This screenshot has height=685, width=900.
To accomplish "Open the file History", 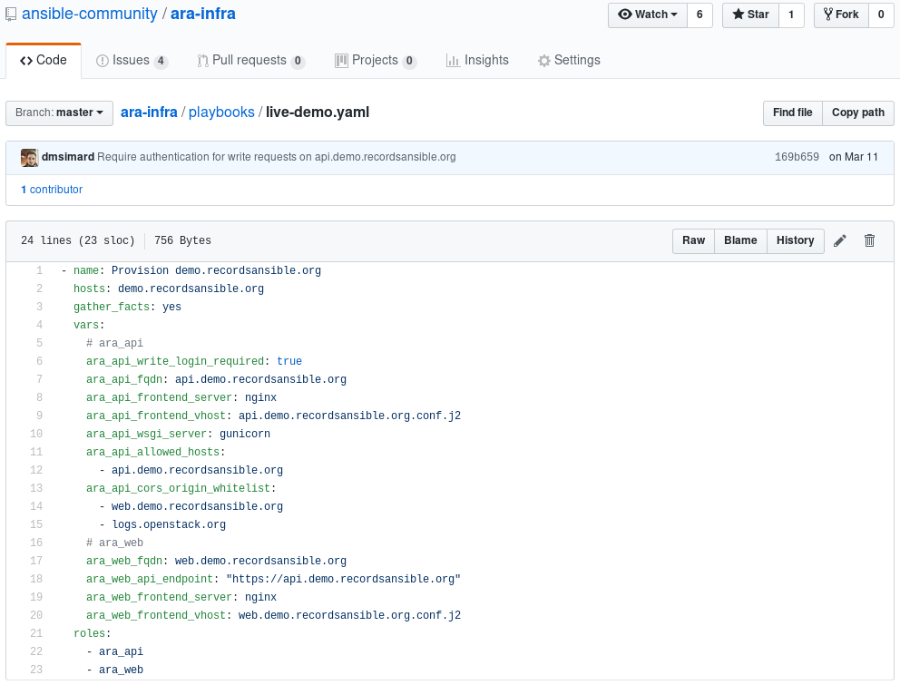I will 795,240.
